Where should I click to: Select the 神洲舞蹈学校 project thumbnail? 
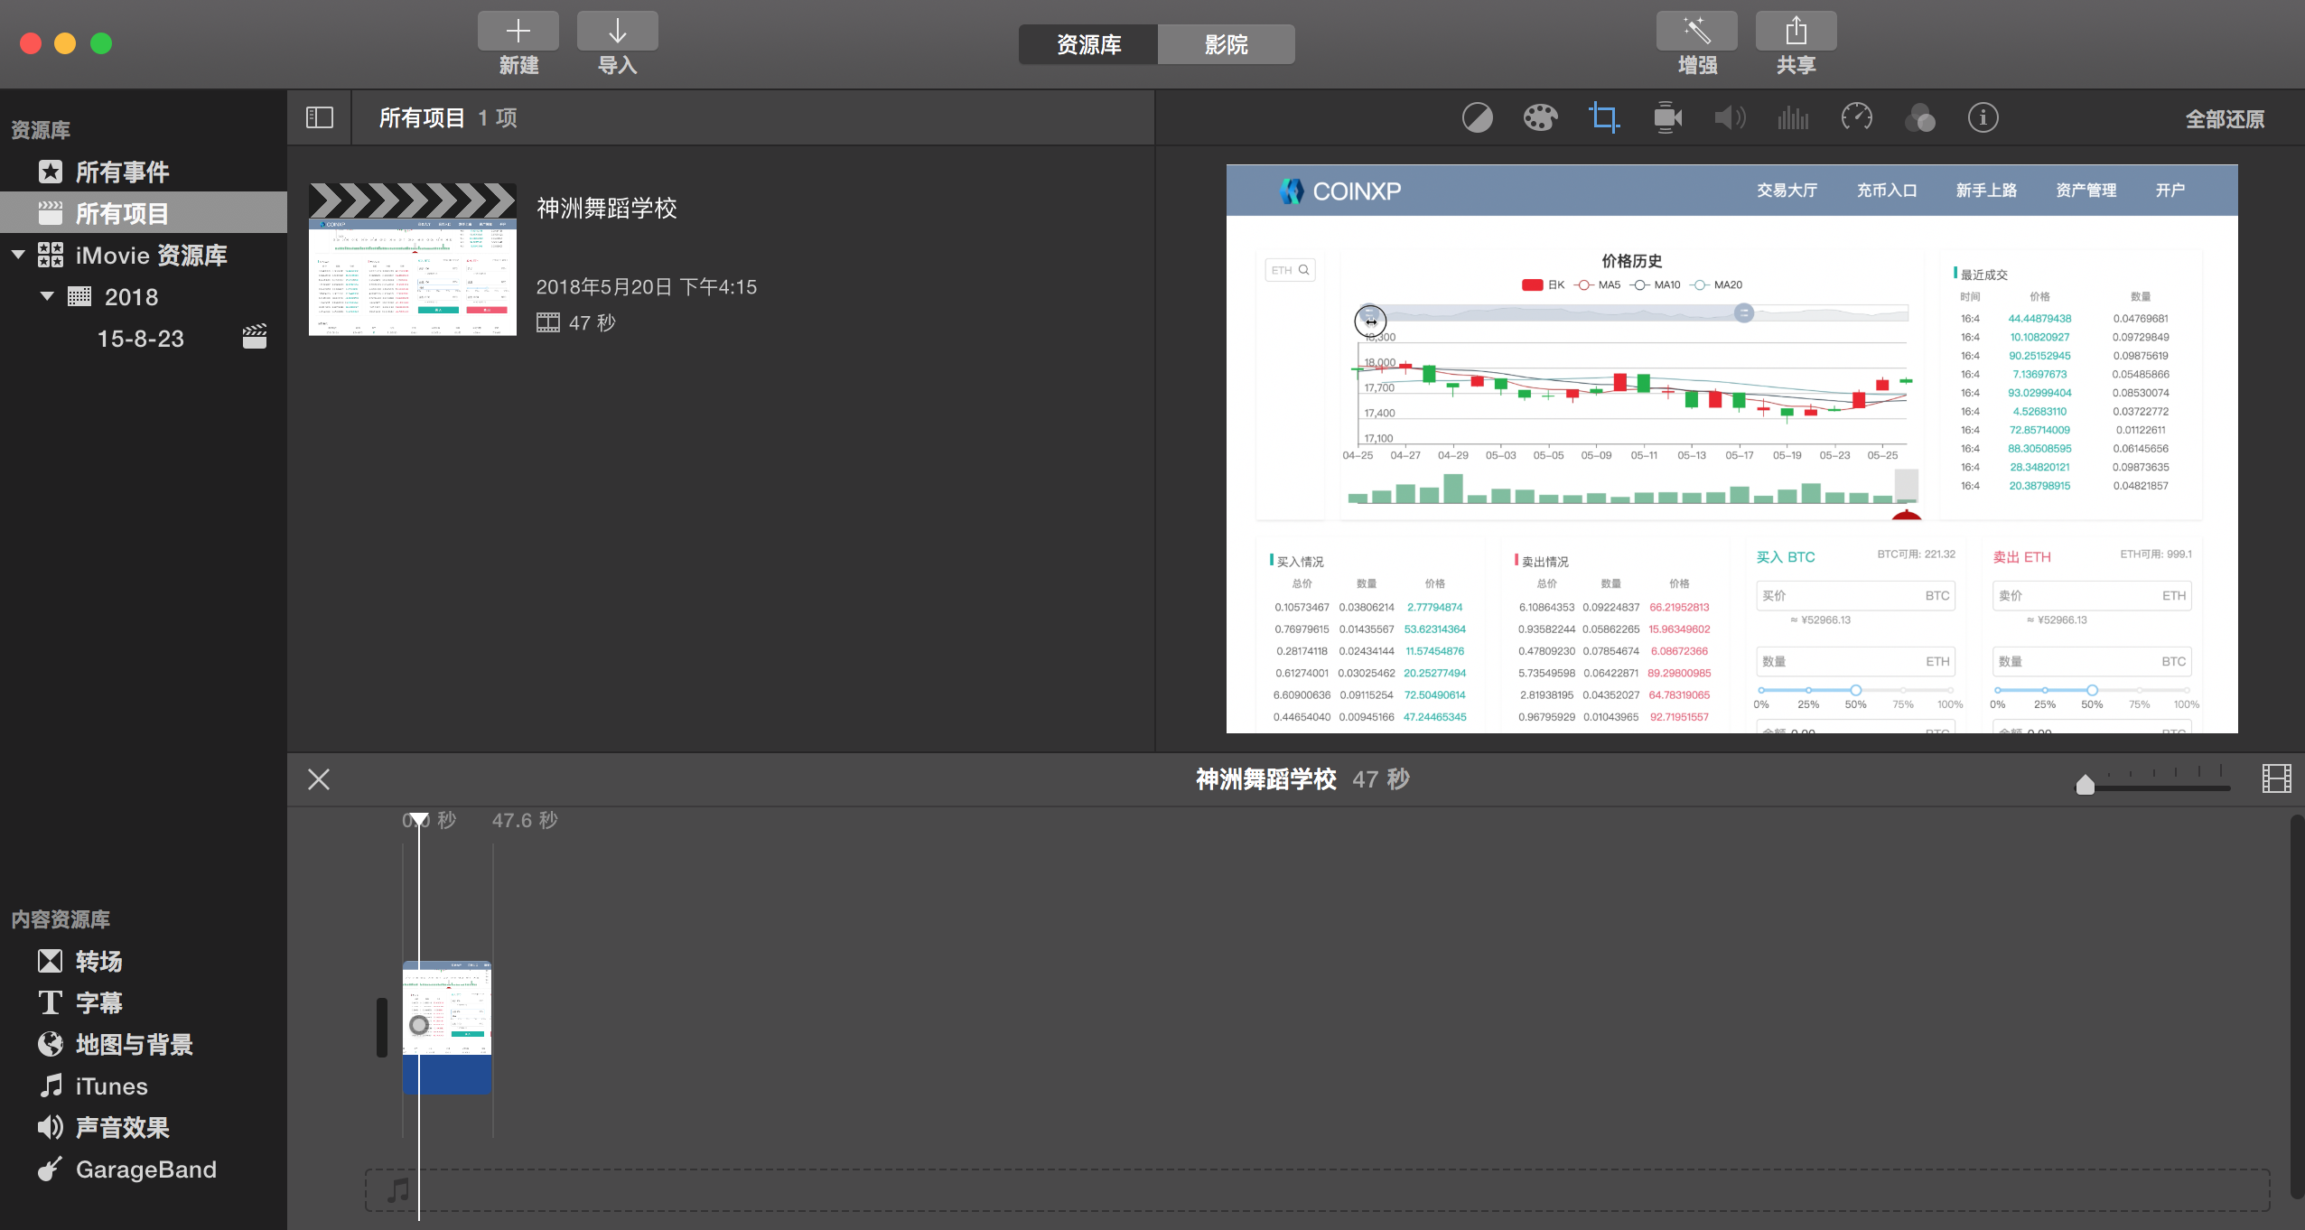tap(413, 260)
